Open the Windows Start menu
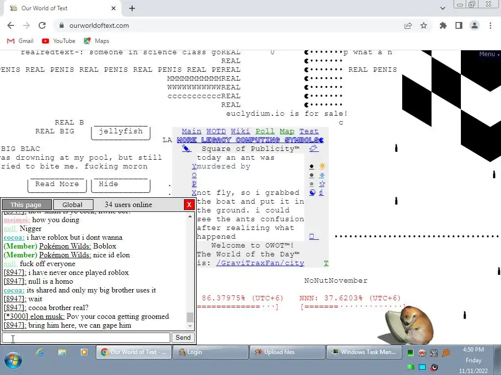Screen dimensions: 501x375 coord(13,360)
